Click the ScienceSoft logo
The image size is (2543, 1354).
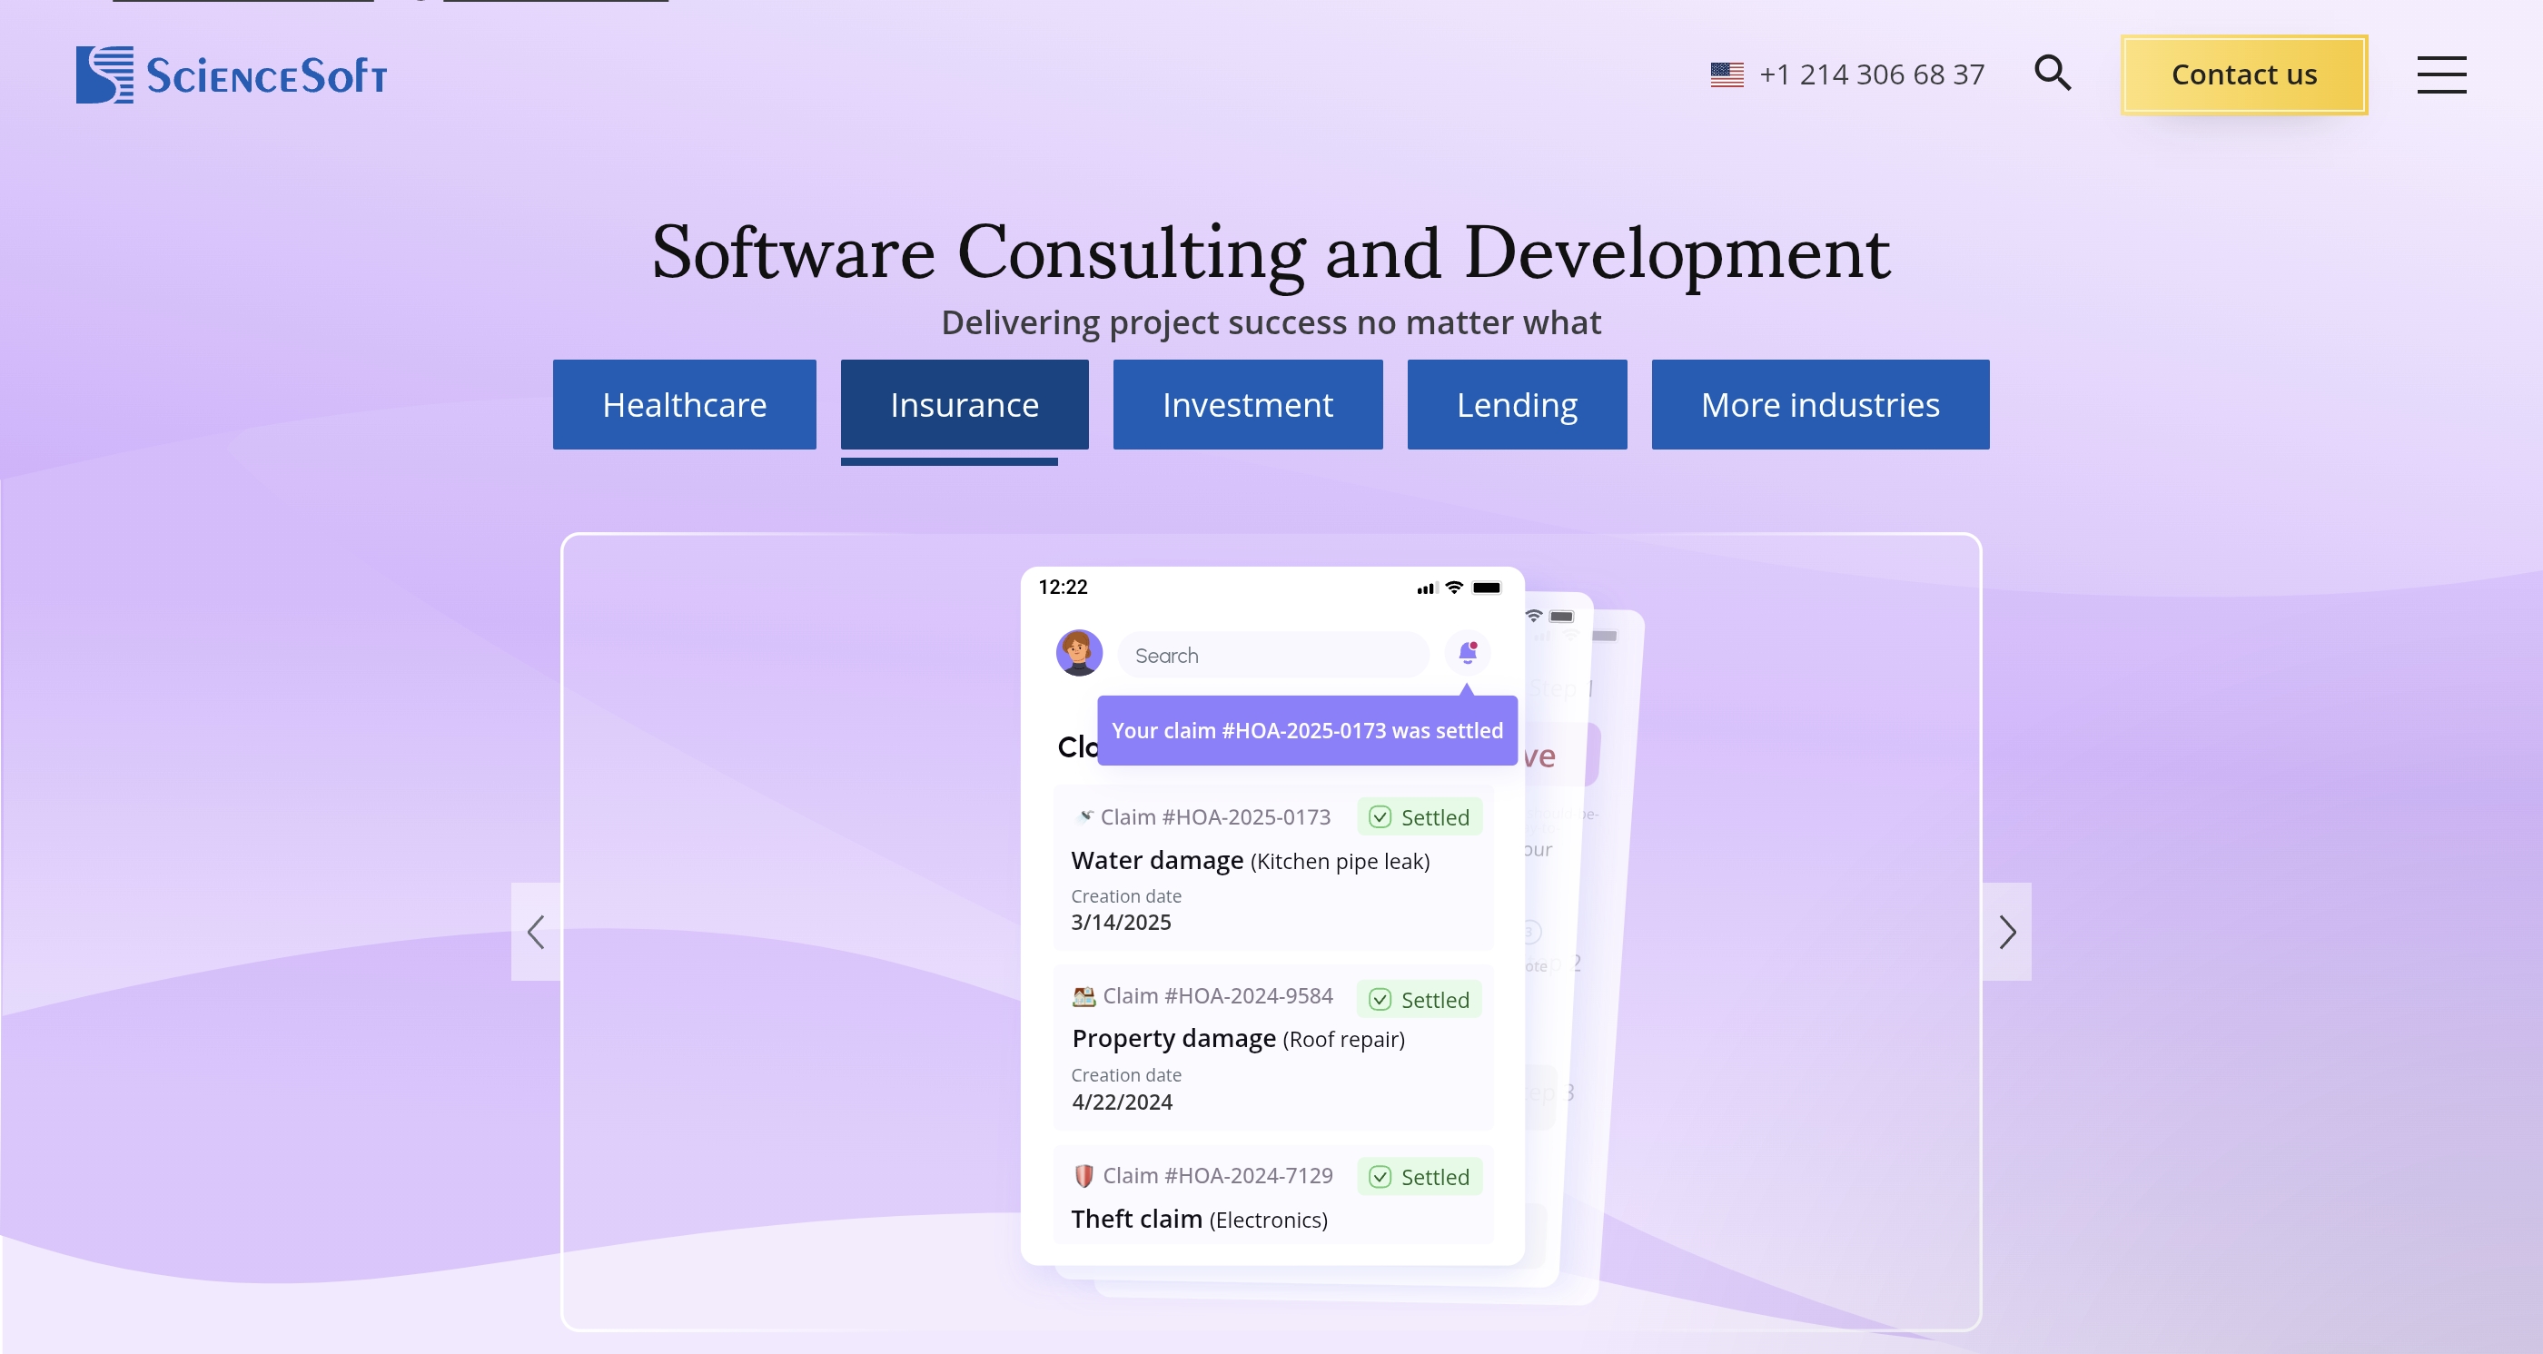pyautogui.click(x=231, y=75)
